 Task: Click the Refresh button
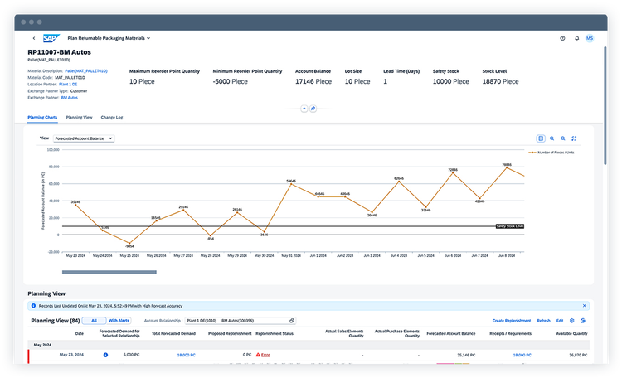coord(543,321)
